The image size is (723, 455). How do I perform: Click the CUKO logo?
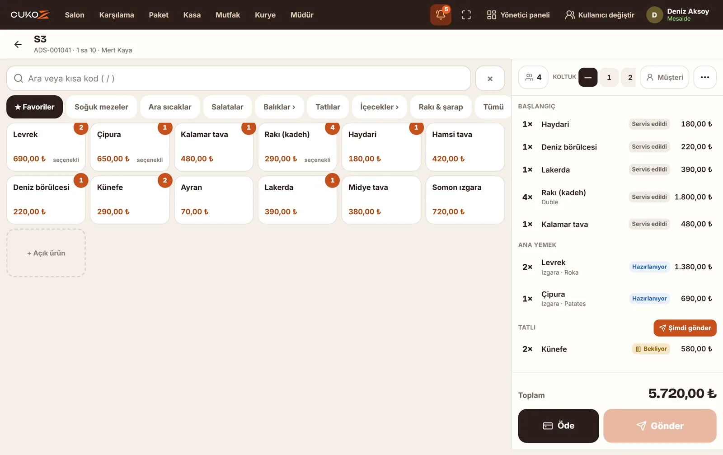click(30, 15)
